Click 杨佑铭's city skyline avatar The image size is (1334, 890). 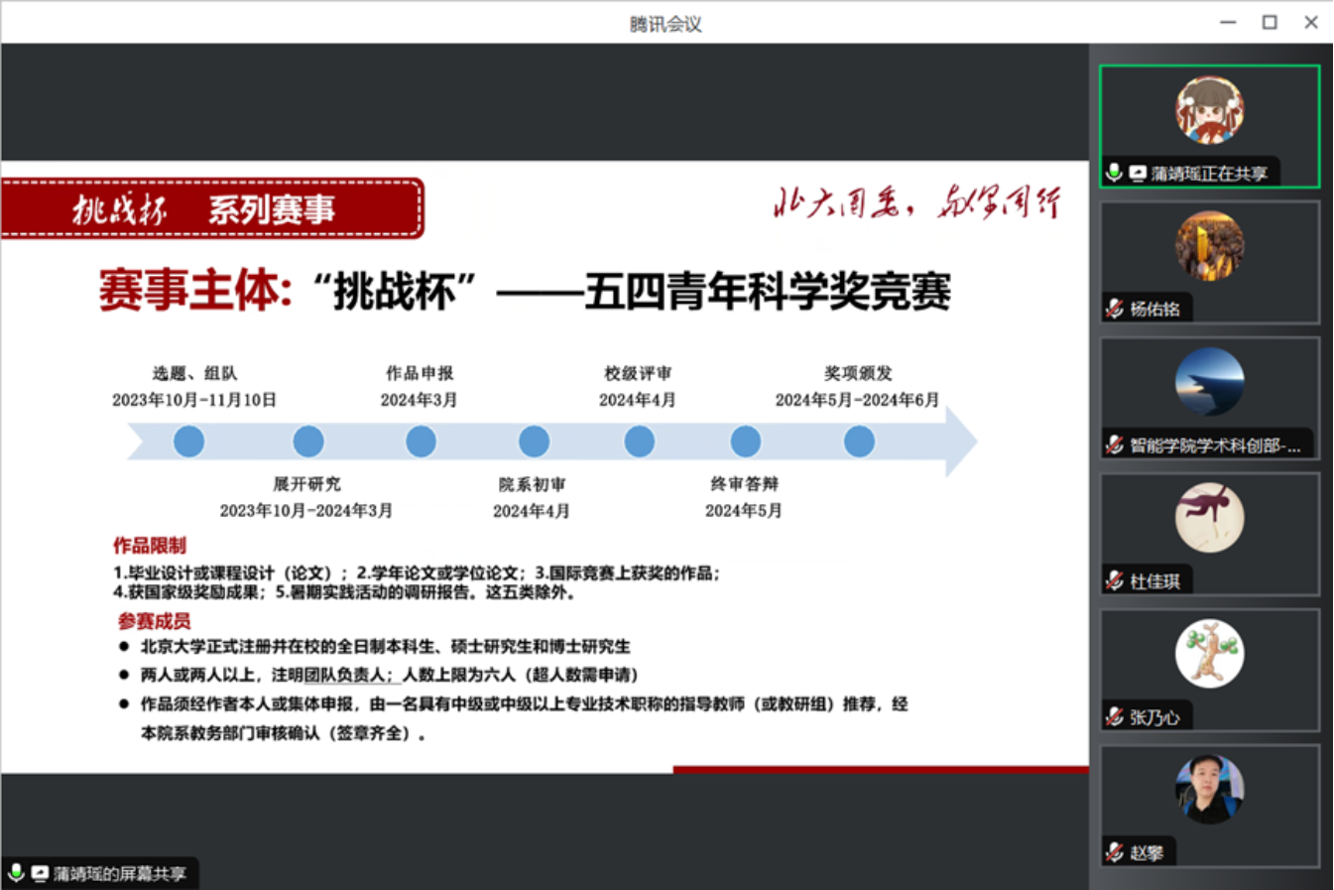[1209, 248]
